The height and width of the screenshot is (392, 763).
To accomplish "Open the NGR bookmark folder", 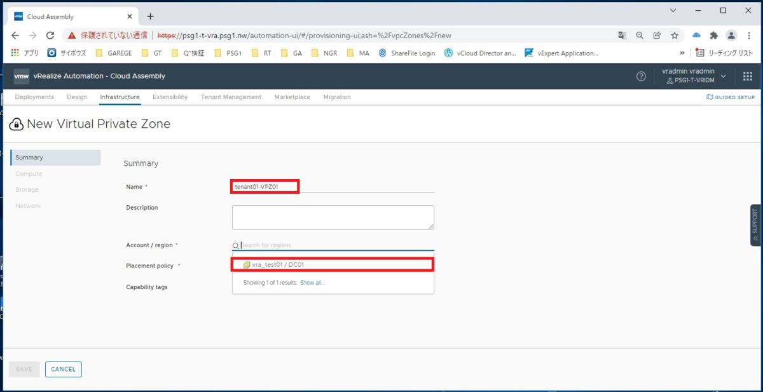I will click(x=324, y=53).
